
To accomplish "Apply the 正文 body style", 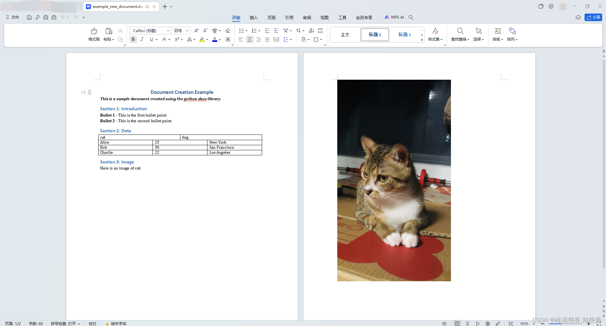I will 345,35.
